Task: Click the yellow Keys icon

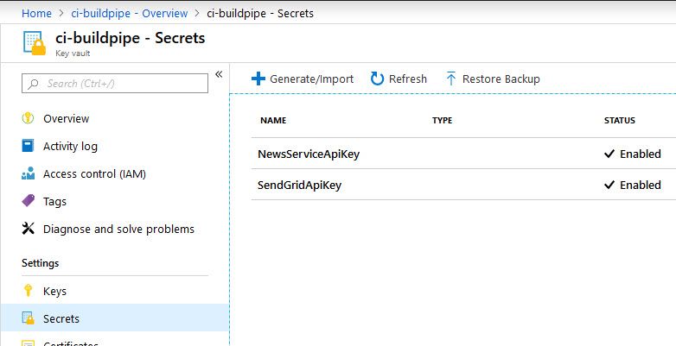Action: (x=28, y=291)
